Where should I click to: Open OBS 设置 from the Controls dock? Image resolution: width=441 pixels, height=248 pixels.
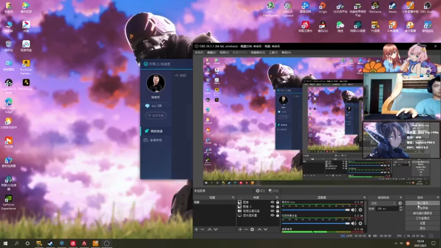422,223
